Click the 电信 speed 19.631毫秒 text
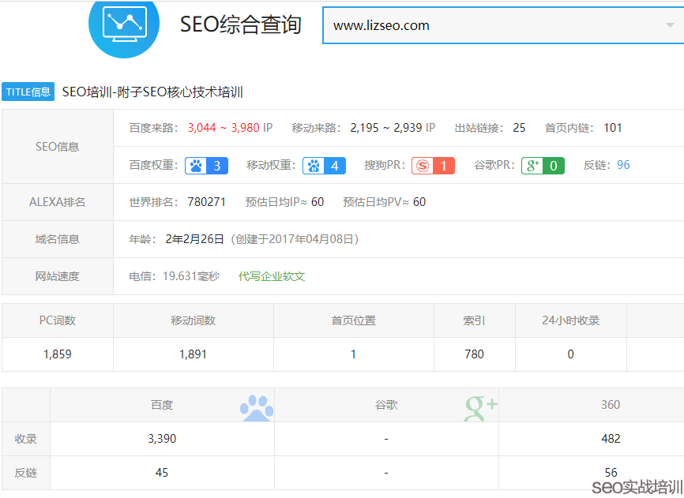The width and height of the screenshot is (684, 498). (191, 276)
